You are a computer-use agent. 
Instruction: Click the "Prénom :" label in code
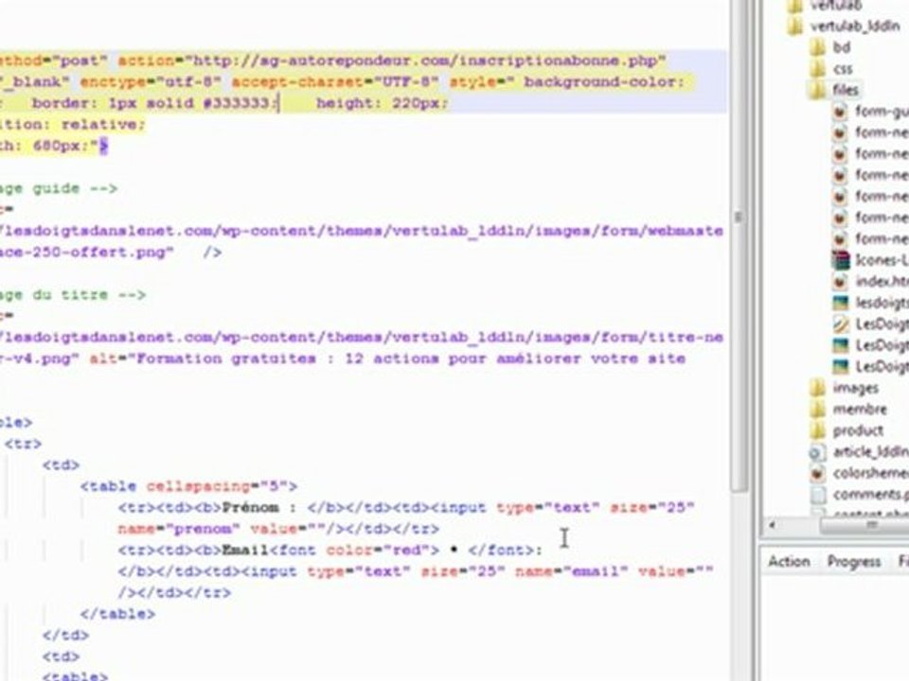click(259, 508)
